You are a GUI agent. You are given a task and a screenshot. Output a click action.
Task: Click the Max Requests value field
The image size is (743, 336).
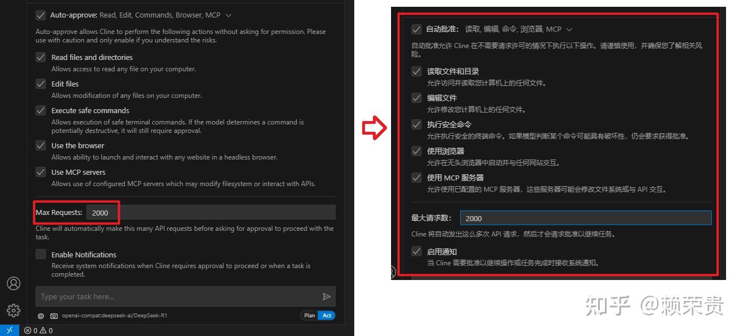pos(102,212)
